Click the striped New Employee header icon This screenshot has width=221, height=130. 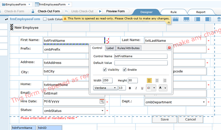(12, 27)
